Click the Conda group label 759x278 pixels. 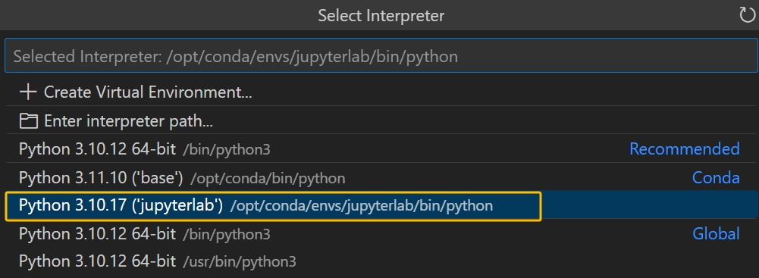716,178
